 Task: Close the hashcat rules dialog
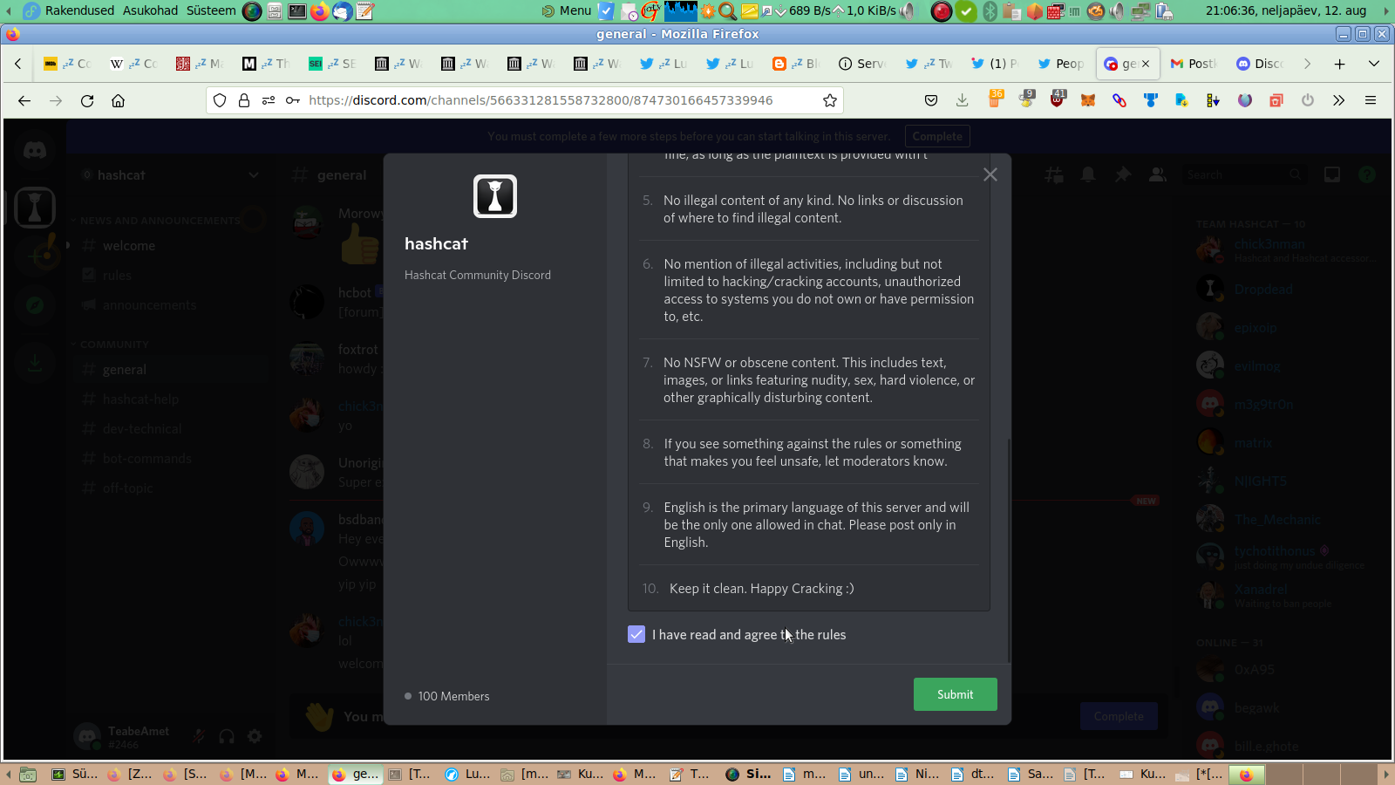(x=990, y=174)
